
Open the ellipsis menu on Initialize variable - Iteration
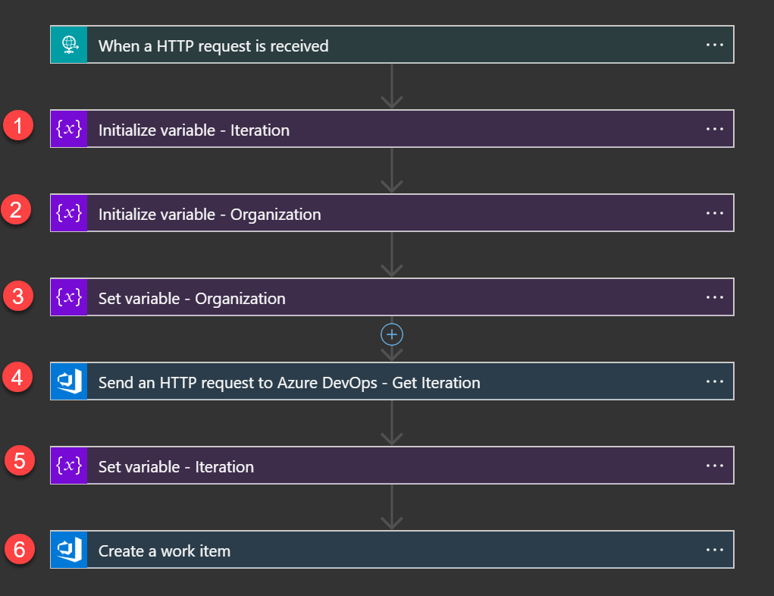tap(714, 129)
